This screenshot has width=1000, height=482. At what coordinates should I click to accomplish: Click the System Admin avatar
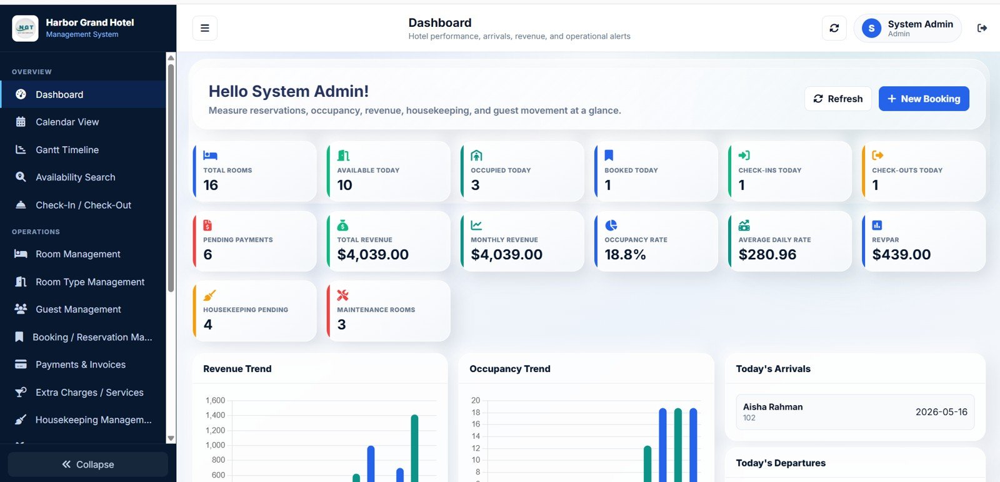(871, 28)
